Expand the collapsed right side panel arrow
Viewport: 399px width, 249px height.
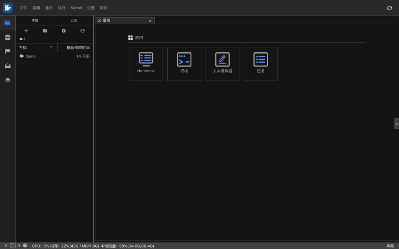click(x=396, y=124)
